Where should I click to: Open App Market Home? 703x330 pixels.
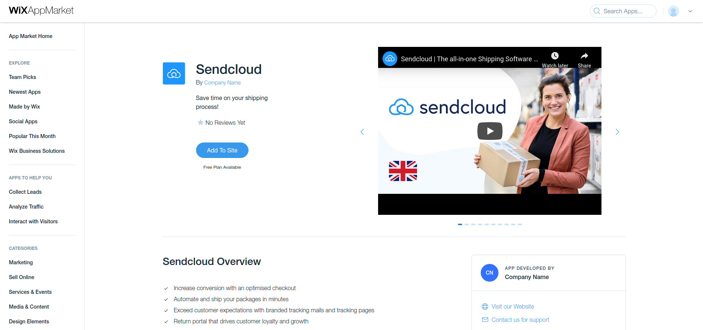coord(31,36)
